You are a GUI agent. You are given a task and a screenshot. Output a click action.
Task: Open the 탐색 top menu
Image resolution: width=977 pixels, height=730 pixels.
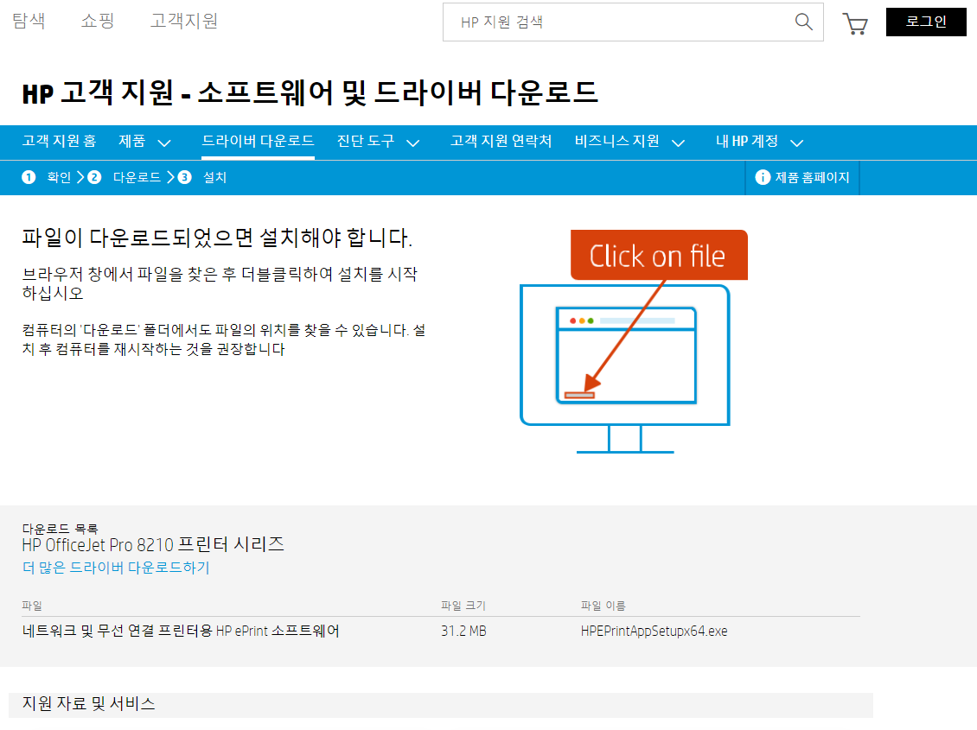29,21
